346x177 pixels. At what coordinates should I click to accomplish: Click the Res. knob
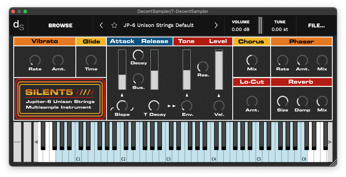pyautogui.click(x=203, y=67)
